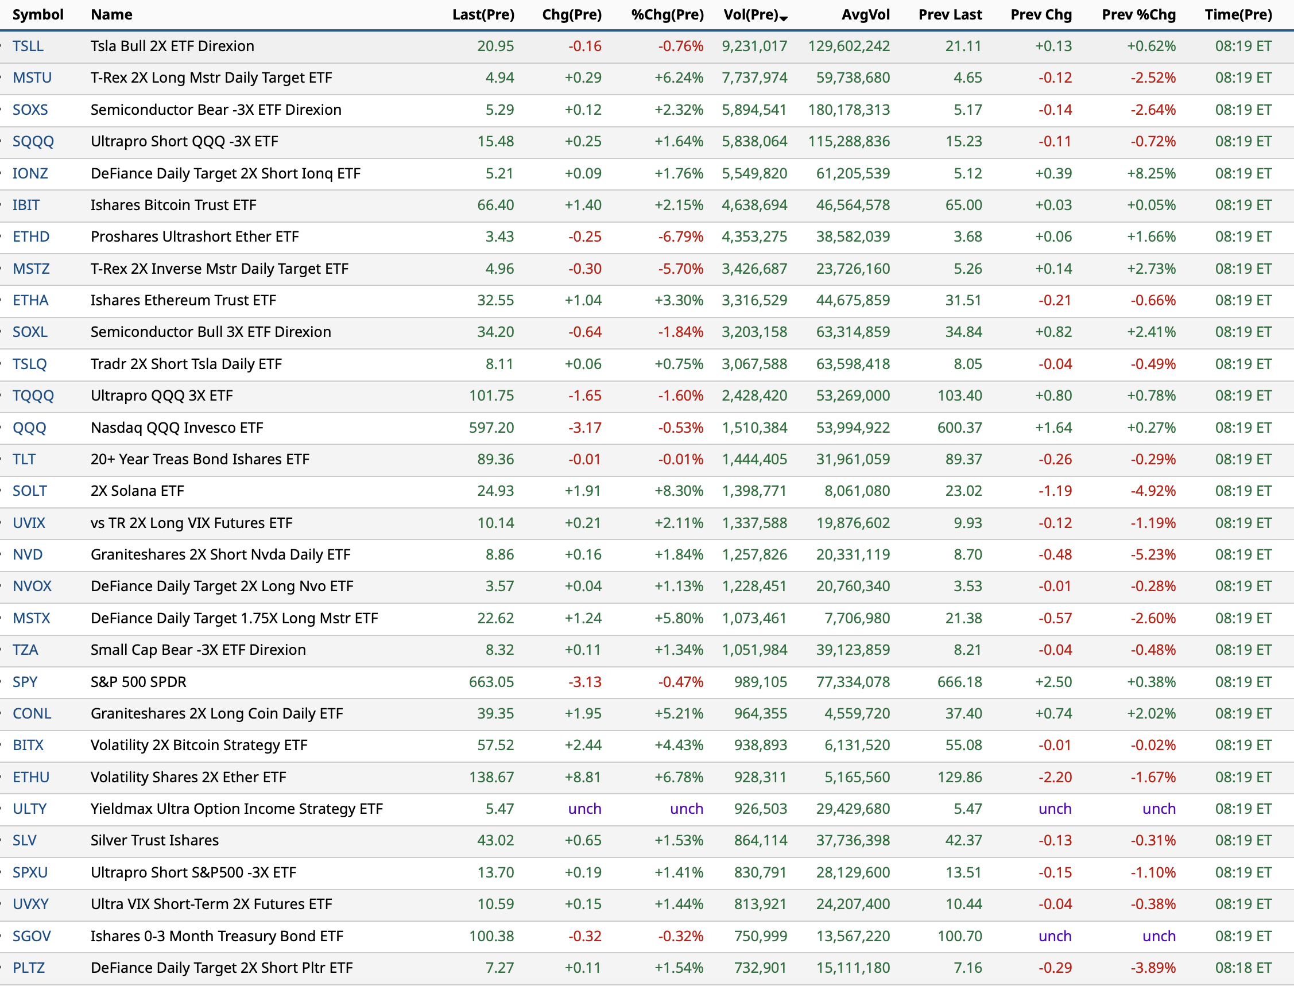This screenshot has height=986, width=1294.
Task: Sort table by Symbol column
Action: (37, 15)
